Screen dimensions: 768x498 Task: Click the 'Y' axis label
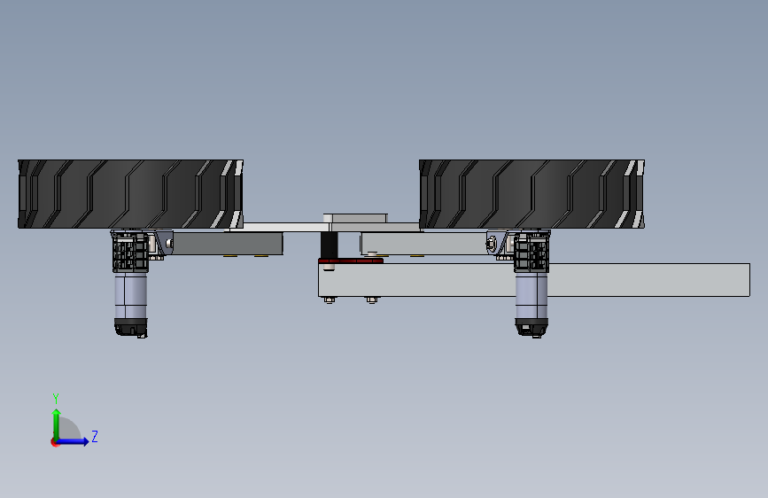coord(56,398)
